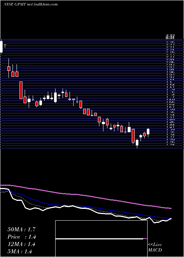Click the blue 12MA line
The height and width of the screenshot is (257, 184).
click(x=86, y=206)
